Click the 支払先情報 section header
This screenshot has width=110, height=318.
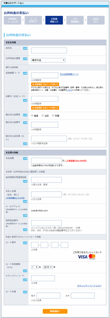click(55, 42)
